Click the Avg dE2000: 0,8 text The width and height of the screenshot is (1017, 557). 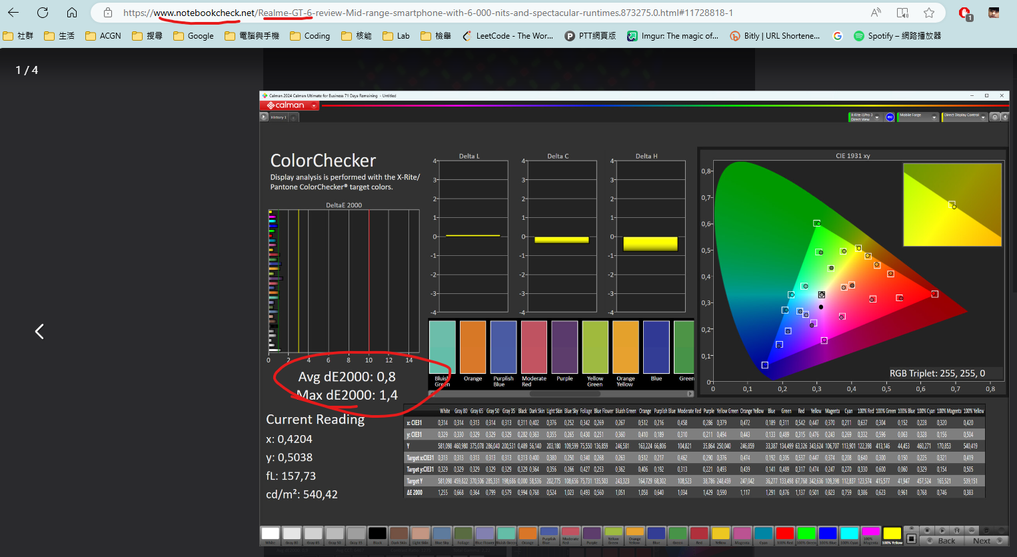pos(347,377)
